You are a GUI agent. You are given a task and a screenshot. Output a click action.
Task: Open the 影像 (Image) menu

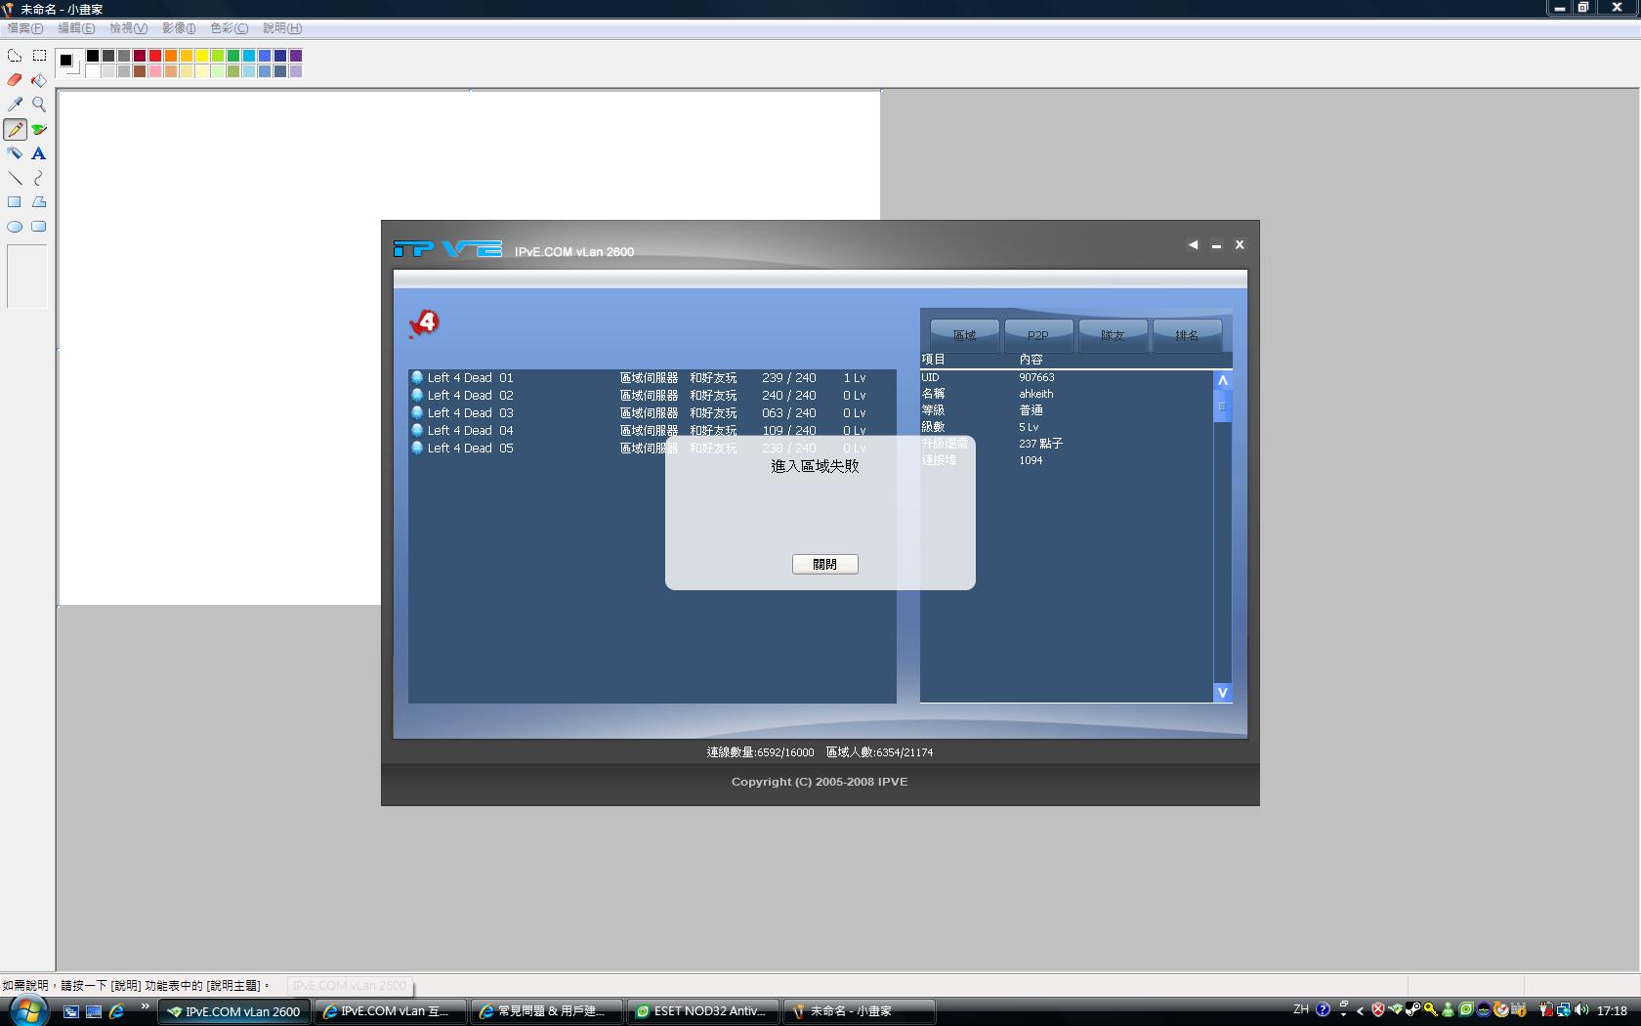(179, 28)
